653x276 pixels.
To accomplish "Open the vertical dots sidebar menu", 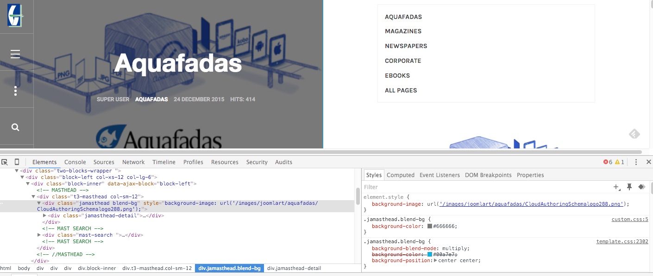I will 15,91.
